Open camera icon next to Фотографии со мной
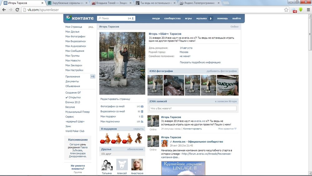This screenshot has height=176, width=312. click(142, 106)
